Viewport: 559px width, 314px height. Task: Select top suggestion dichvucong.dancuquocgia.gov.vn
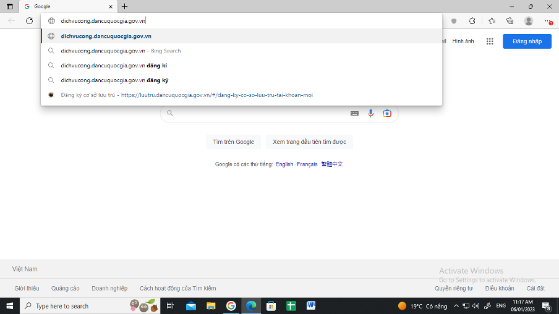click(x=241, y=36)
